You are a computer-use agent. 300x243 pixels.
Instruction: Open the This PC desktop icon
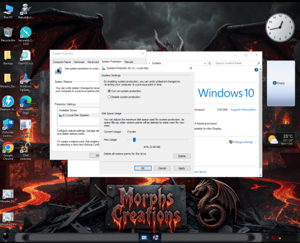point(8,11)
